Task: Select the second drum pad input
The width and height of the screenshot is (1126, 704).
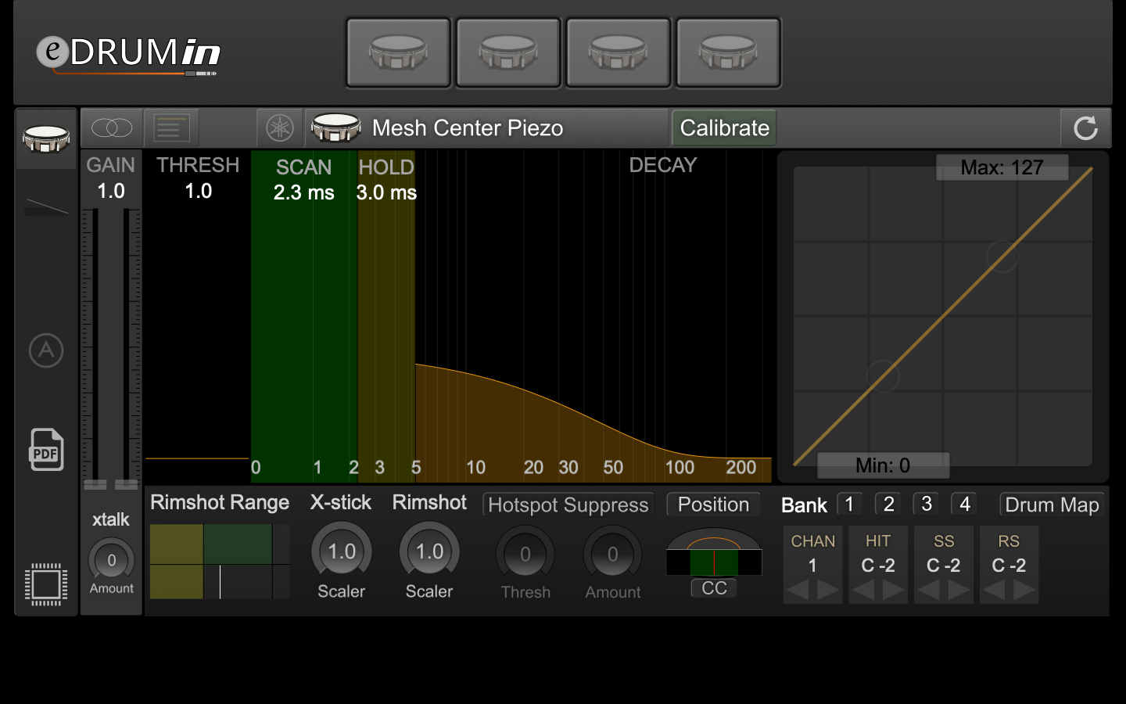Action: (508, 52)
